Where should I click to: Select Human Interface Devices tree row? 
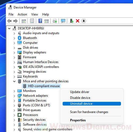click(41, 62)
